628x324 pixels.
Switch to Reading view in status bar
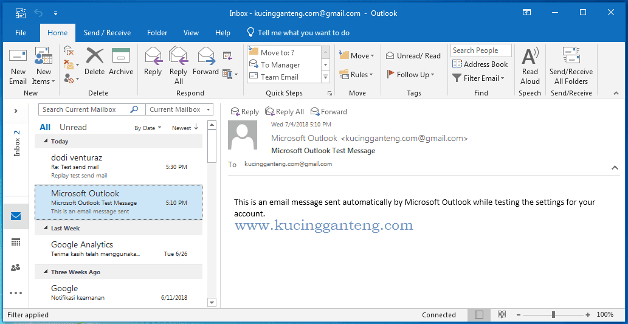502,315
